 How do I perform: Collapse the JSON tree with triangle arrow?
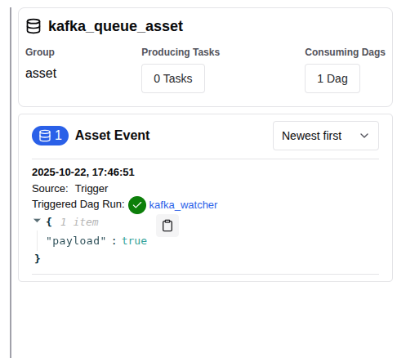[x=37, y=221]
